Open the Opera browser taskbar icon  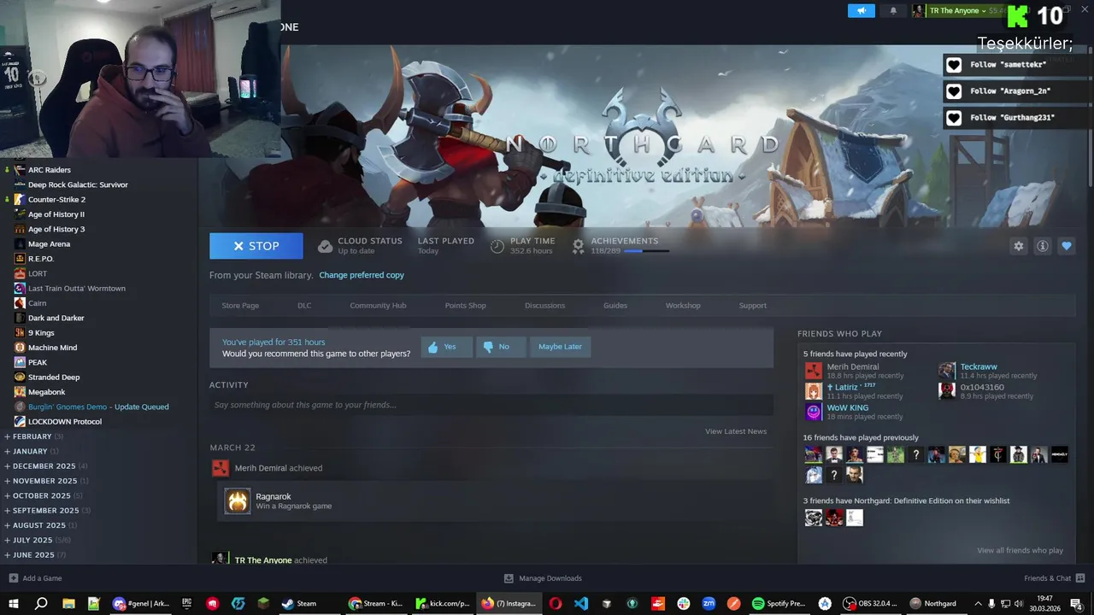coord(556,603)
